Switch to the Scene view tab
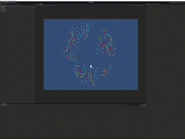 click(37, 4)
